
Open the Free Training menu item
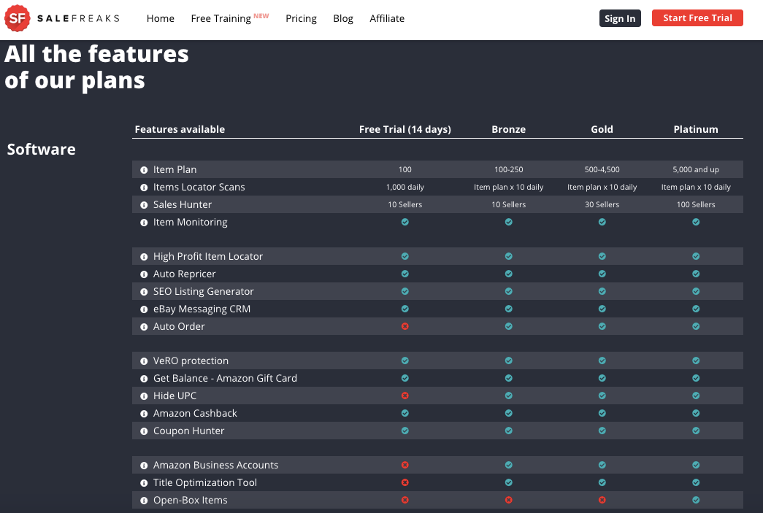coord(221,18)
